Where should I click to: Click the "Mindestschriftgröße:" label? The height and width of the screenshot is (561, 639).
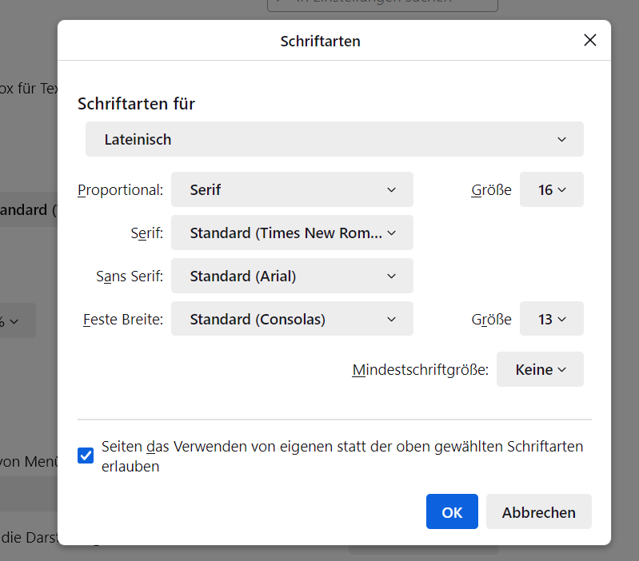pos(421,370)
